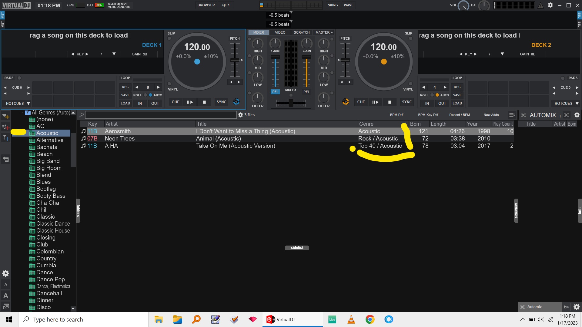Toggle Deck 1 SLIP mode indicator
582x327 pixels.
[169, 38]
